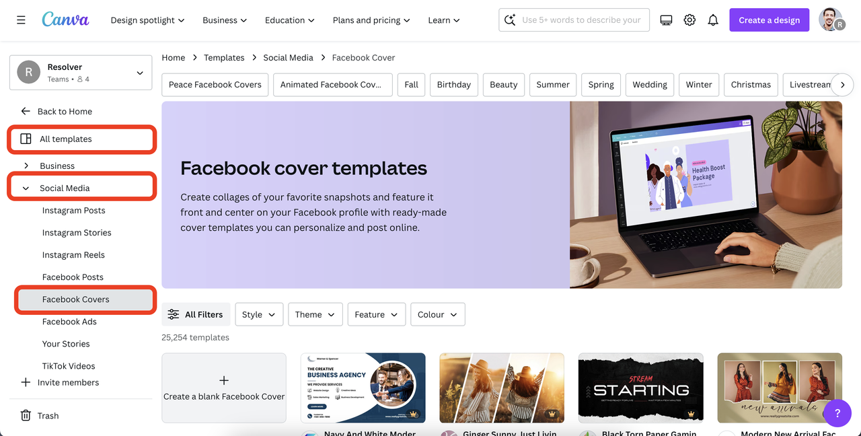Click the All templates layout icon
The height and width of the screenshot is (436, 861).
(x=26, y=139)
